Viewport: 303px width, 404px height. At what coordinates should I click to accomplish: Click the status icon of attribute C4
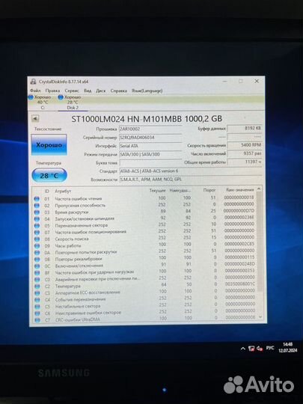(x=37, y=300)
